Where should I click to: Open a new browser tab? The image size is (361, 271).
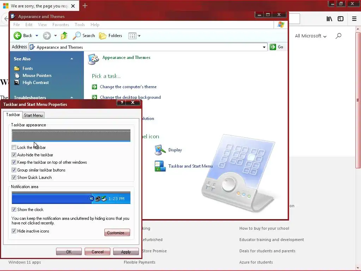click(x=85, y=6)
